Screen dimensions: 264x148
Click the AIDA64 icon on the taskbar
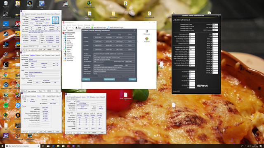point(68,146)
